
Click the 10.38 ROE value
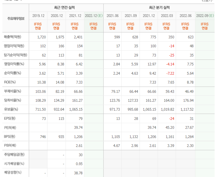point(42,82)
